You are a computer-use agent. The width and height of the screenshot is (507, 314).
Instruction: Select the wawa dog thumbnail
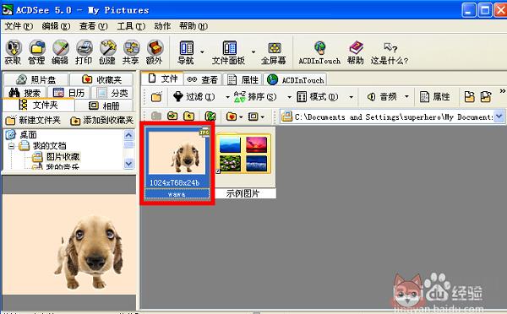(x=177, y=163)
